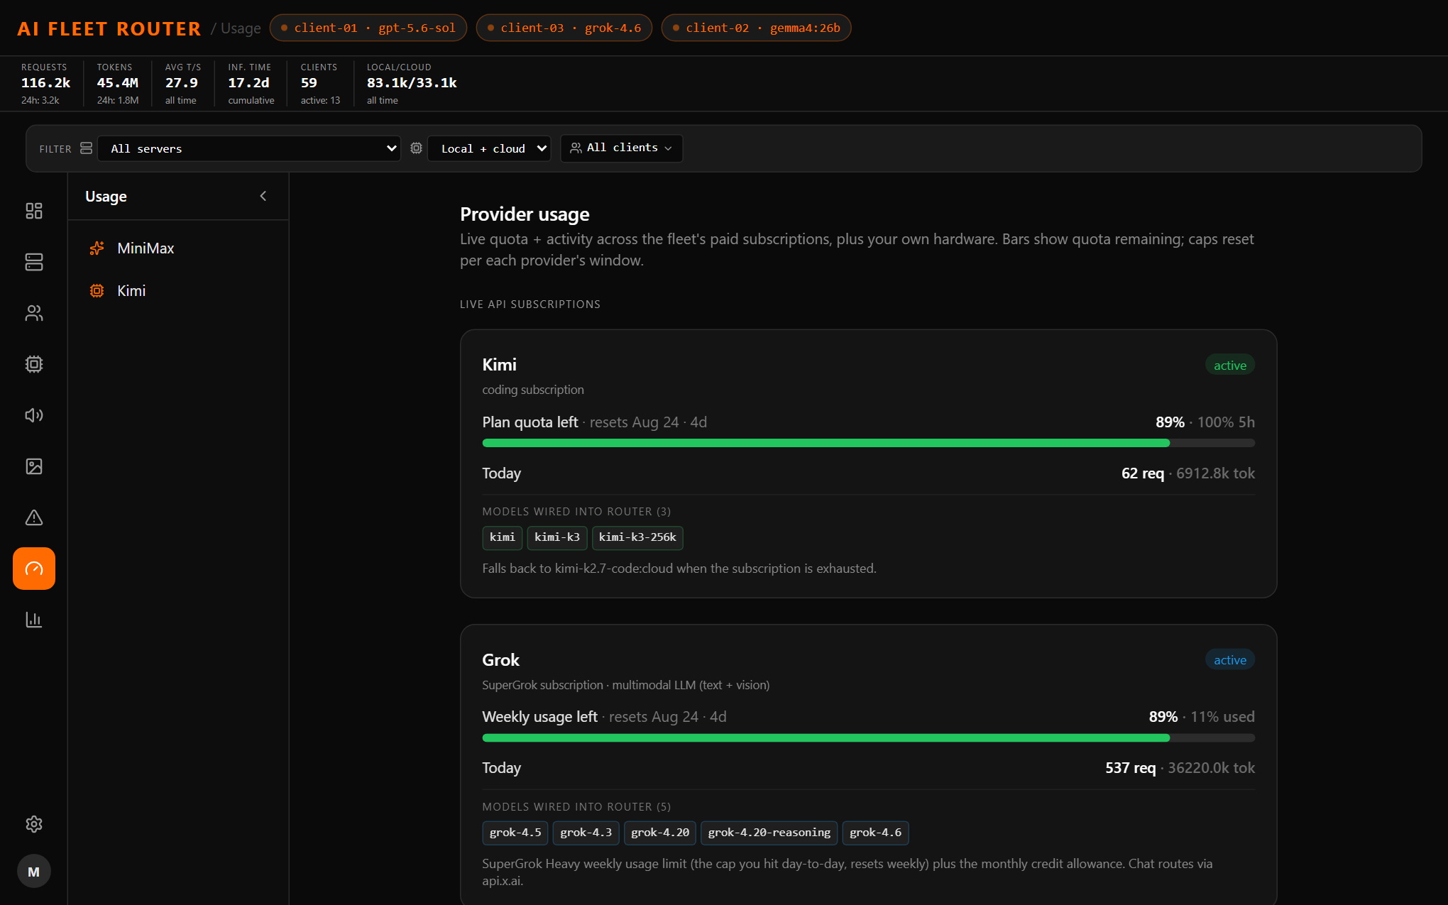
Task: Open the Local + cloud dropdown
Action: [x=489, y=148]
